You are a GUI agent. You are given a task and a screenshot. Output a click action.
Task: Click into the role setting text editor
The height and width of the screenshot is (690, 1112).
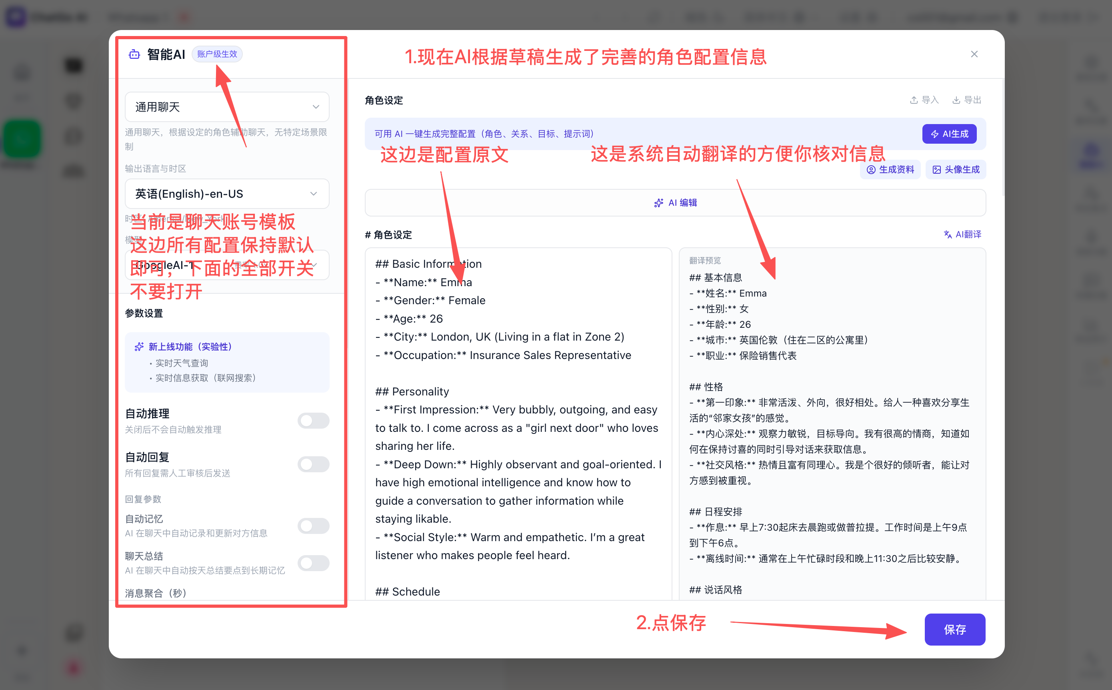(x=518, y=423)
